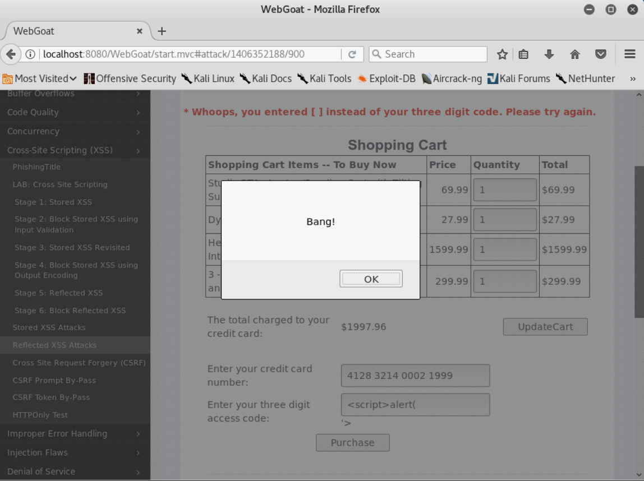644x481 pixels.
Task: Open the downloads arrow
Action: (549, 54)
